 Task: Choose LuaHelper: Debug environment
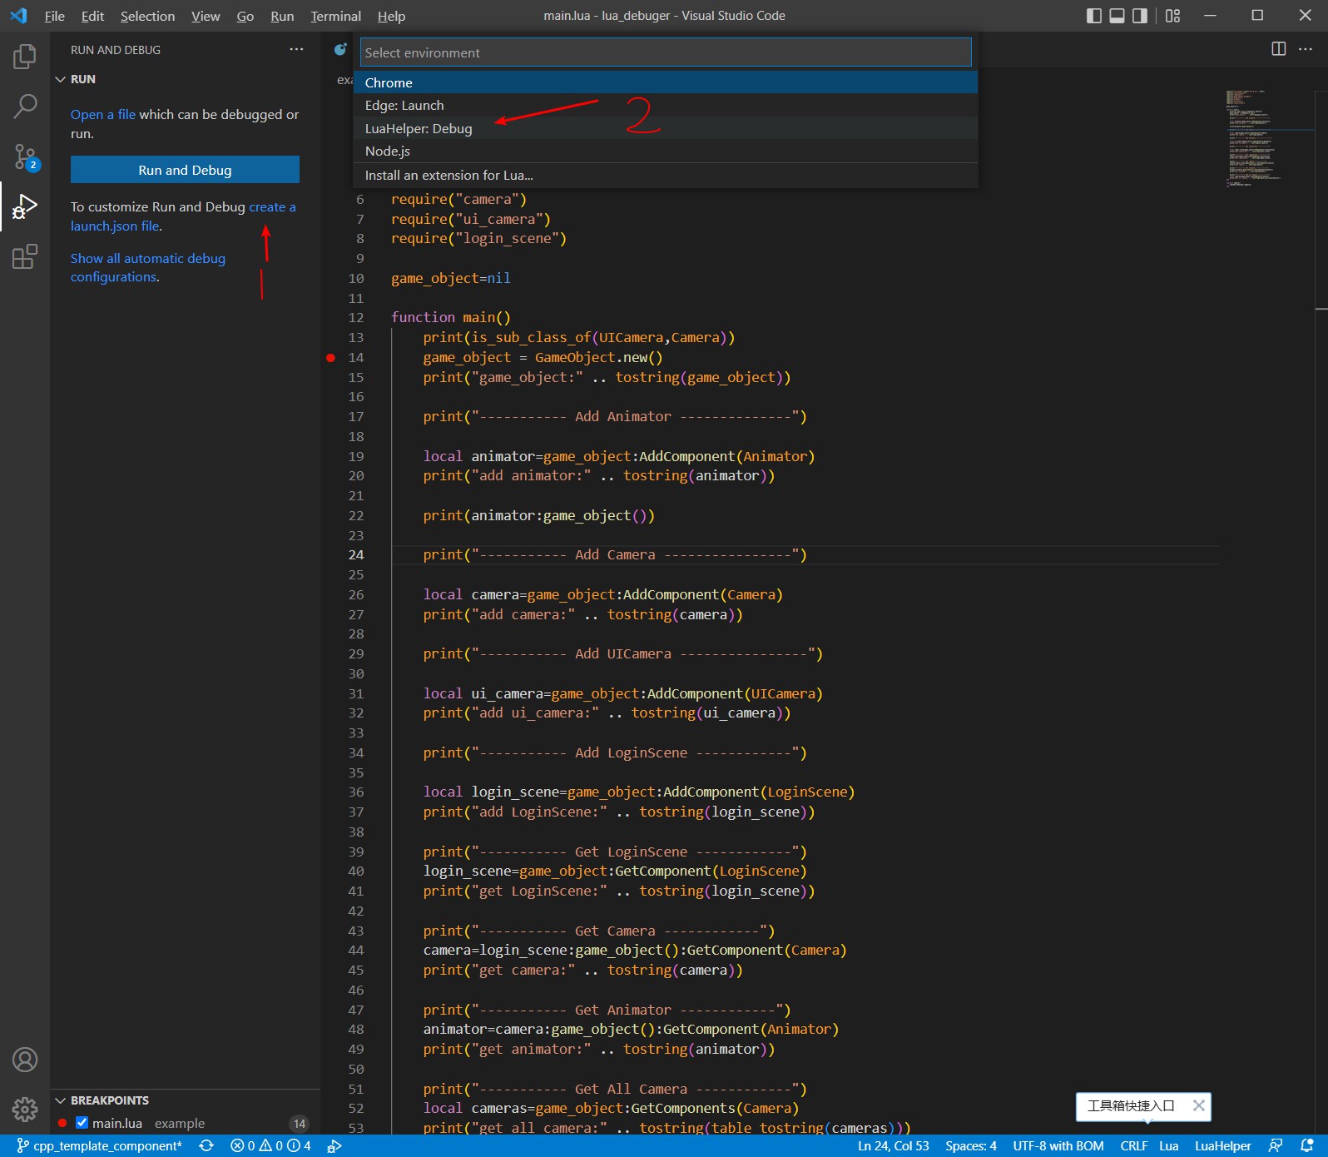pos(666,128)
